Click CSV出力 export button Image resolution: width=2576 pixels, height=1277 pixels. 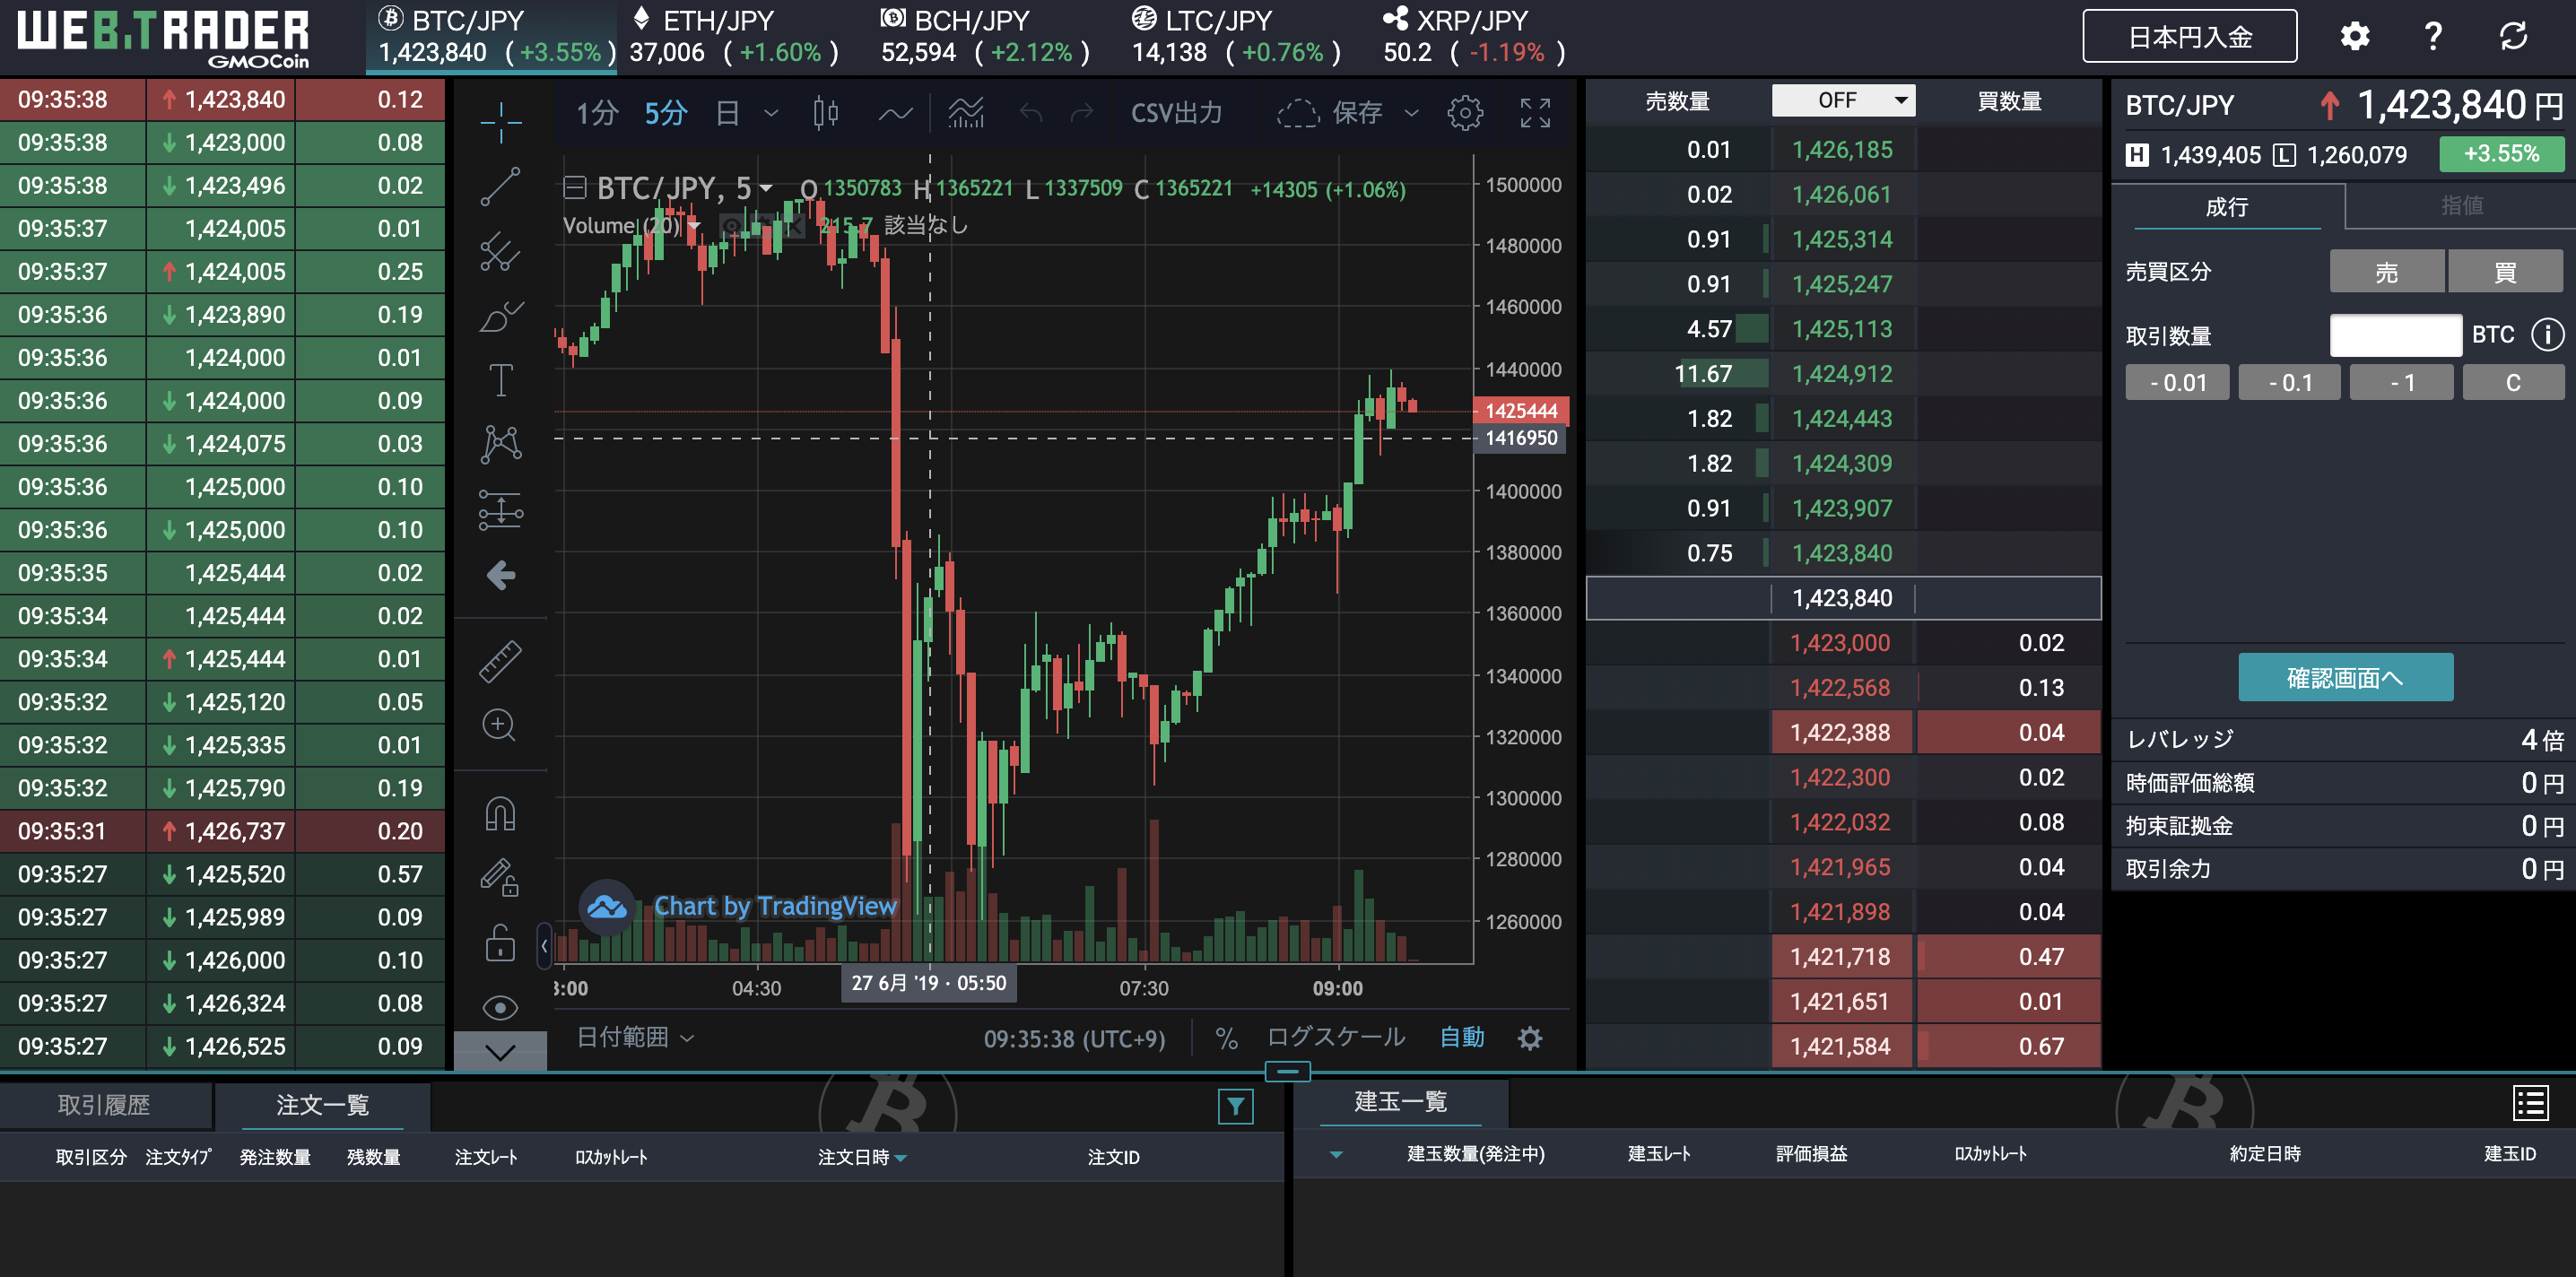click(x=1176, y=113)
